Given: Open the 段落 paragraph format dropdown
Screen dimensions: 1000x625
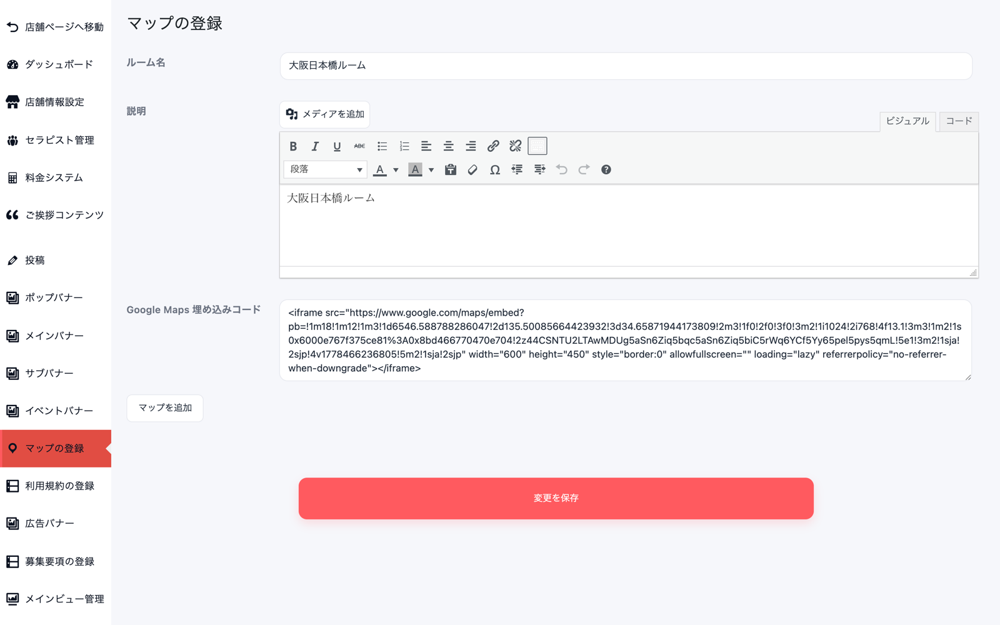Looking at the screenshot, I should [x=325, y=169].
